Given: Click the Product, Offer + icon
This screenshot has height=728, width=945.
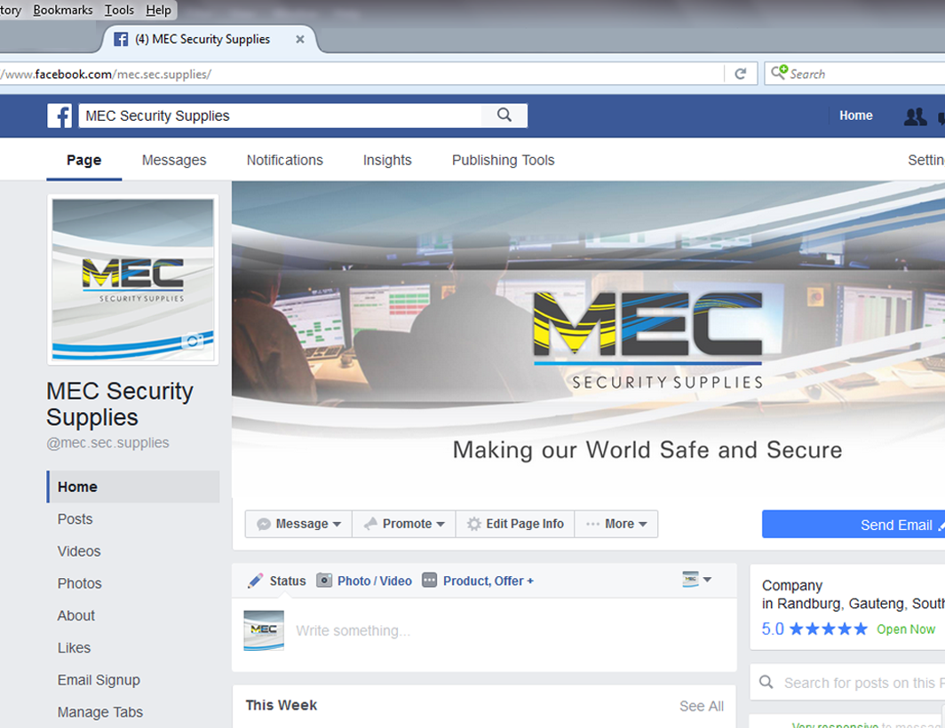Looking at the screenshot, I should tap(430, 581).
